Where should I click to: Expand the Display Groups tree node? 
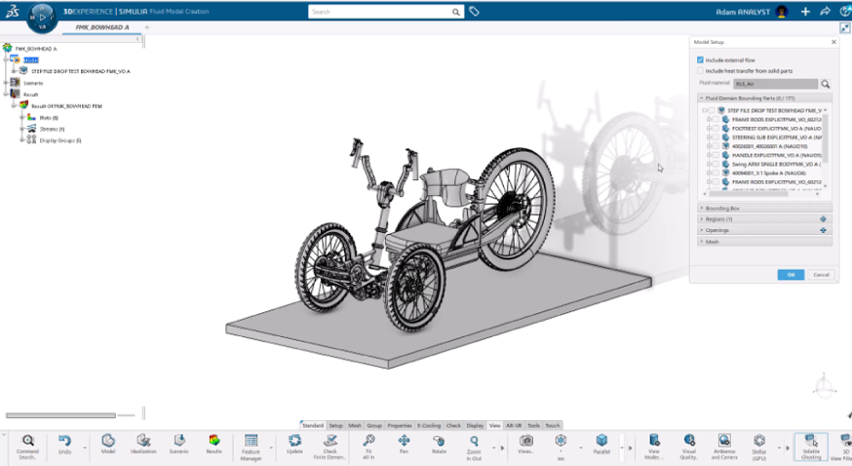point(22,140)
